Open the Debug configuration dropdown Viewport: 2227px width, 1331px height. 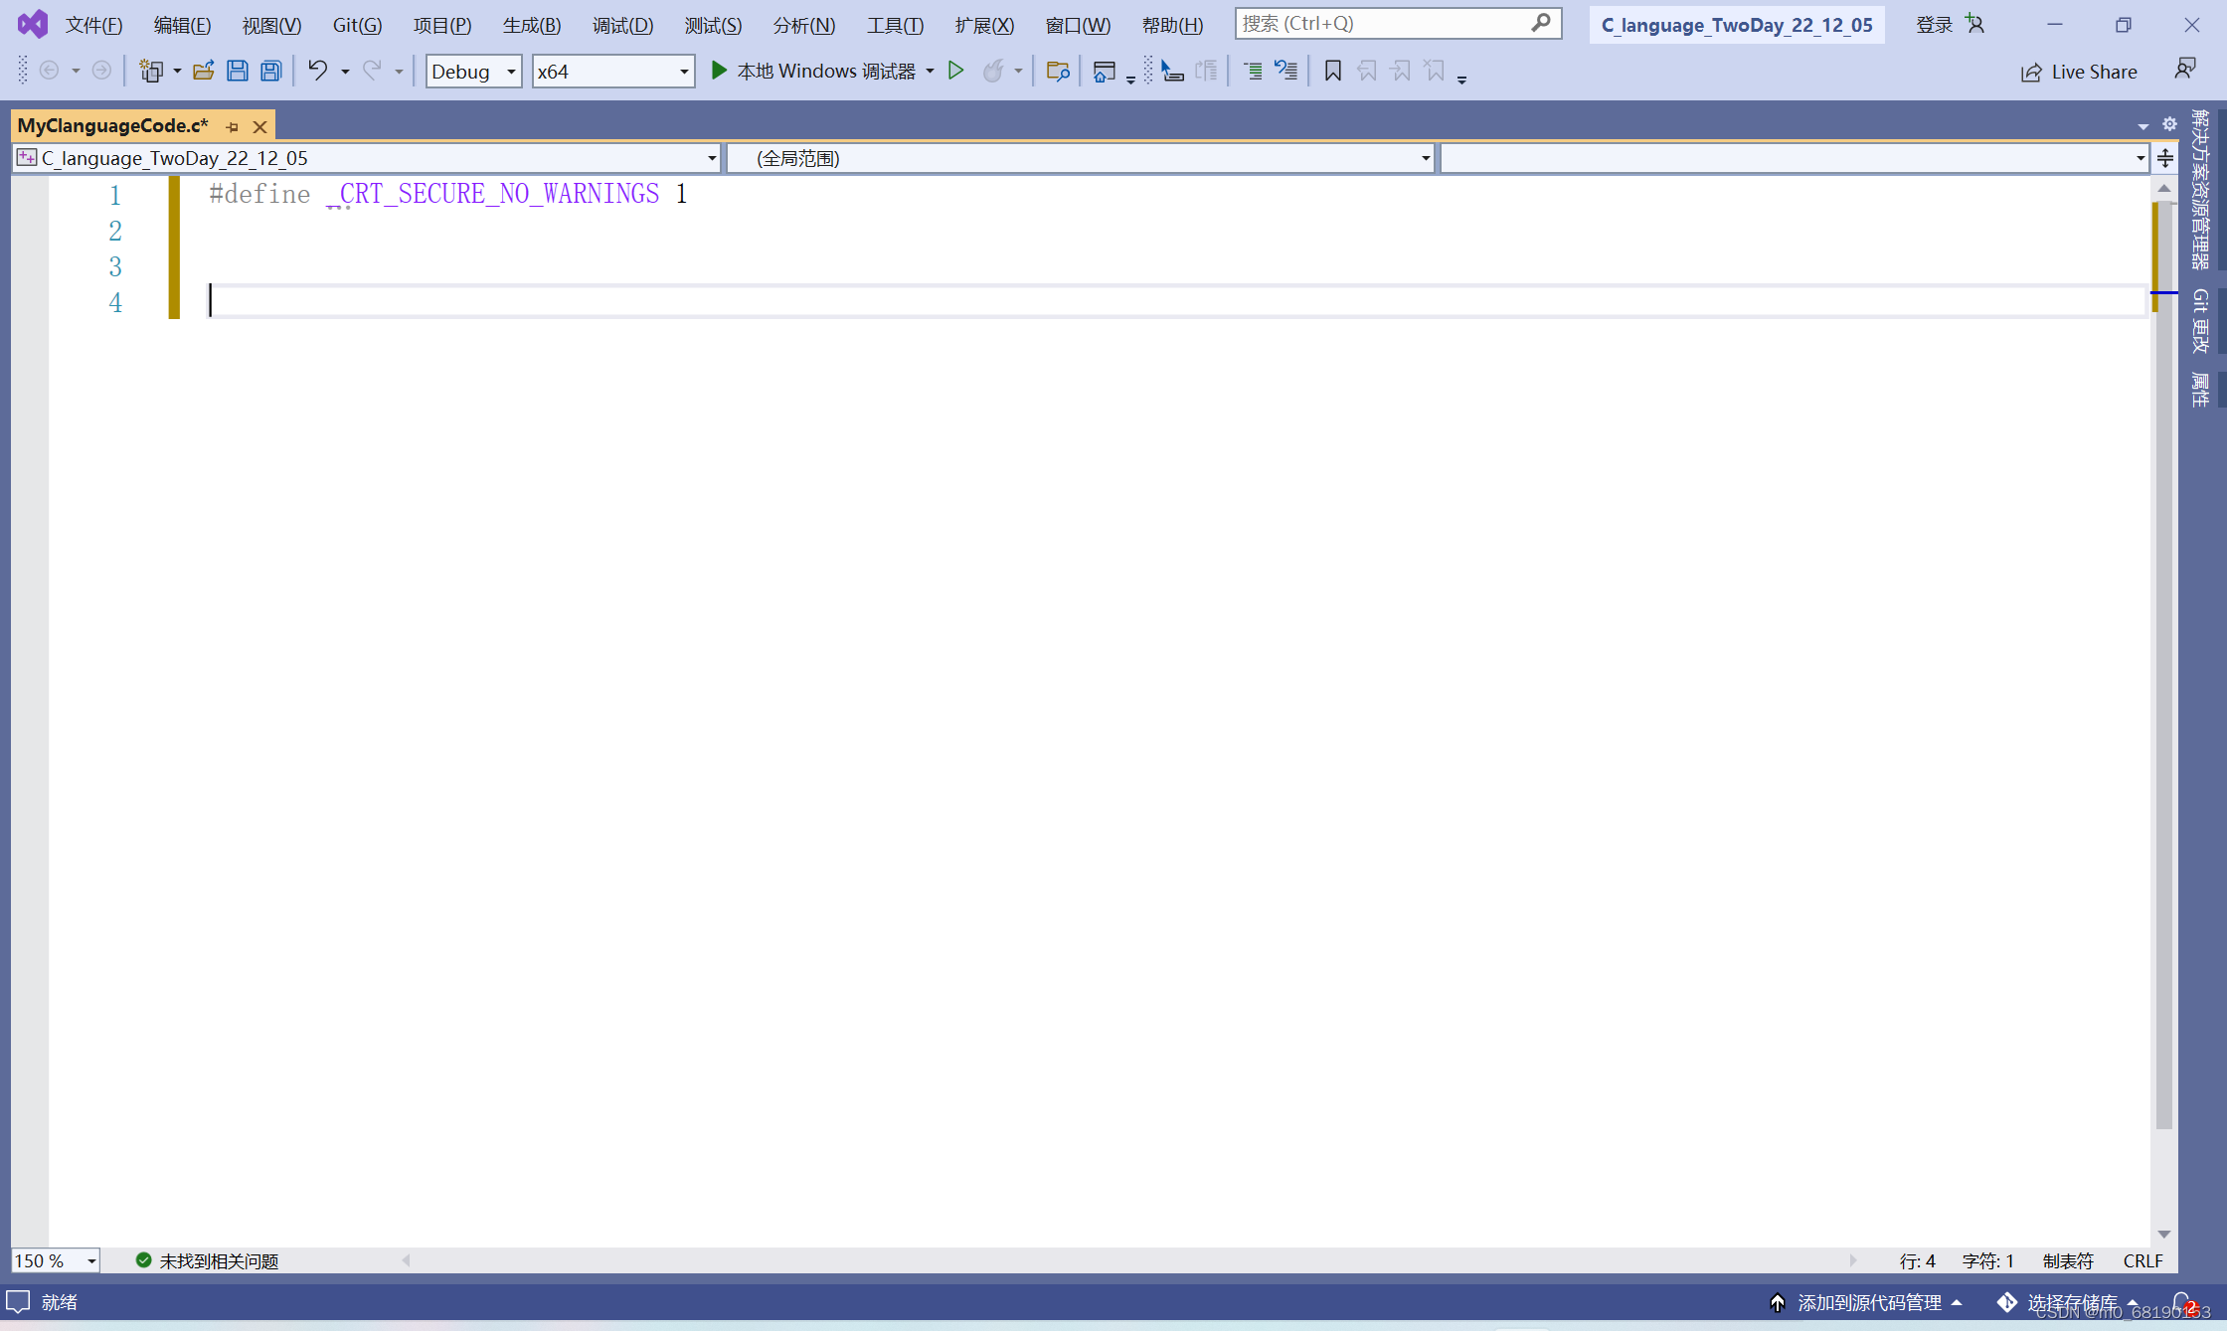(x=473, y=71)
